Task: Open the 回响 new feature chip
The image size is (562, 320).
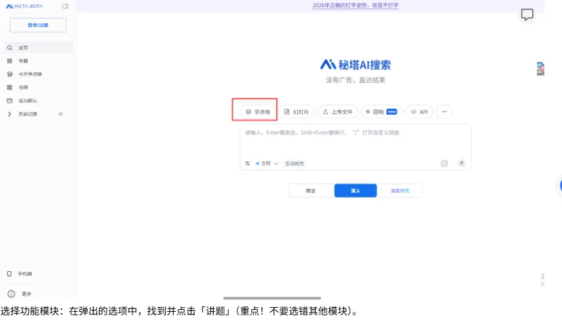Action: click(x=381, y=112)
